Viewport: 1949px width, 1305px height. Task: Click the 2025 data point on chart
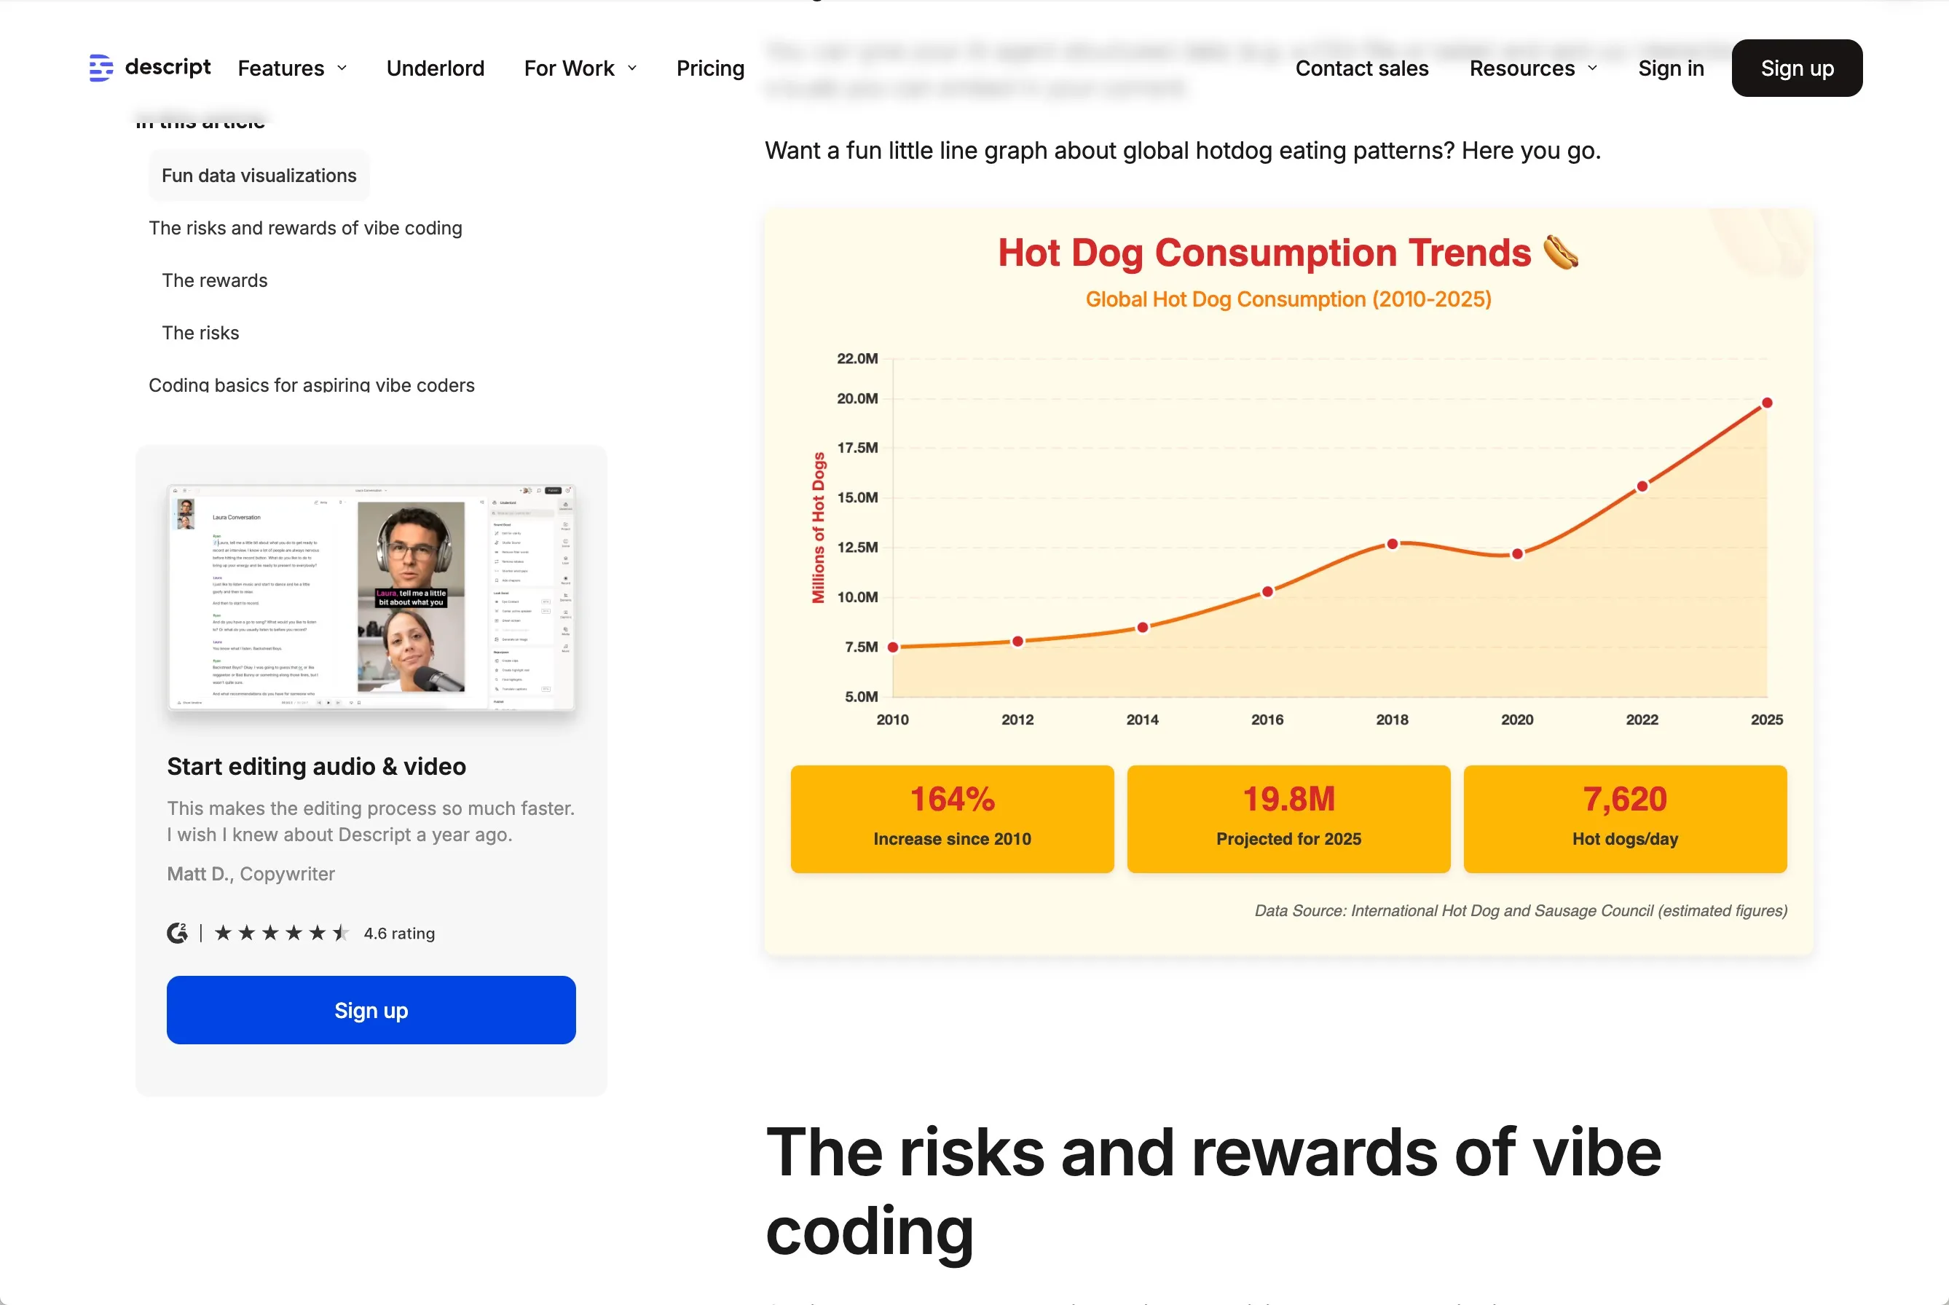(1767, 403)
